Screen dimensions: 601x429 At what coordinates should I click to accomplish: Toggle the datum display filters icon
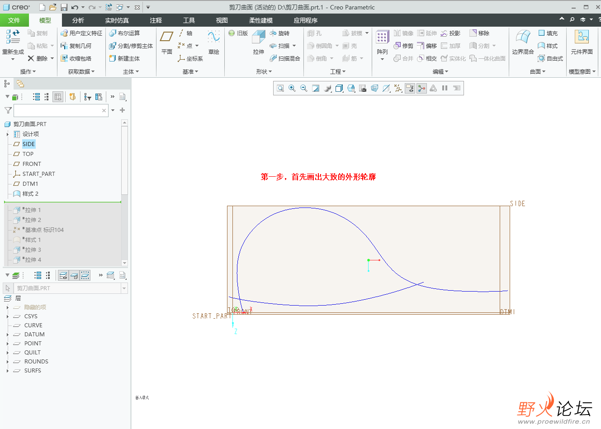coord(398,88)
